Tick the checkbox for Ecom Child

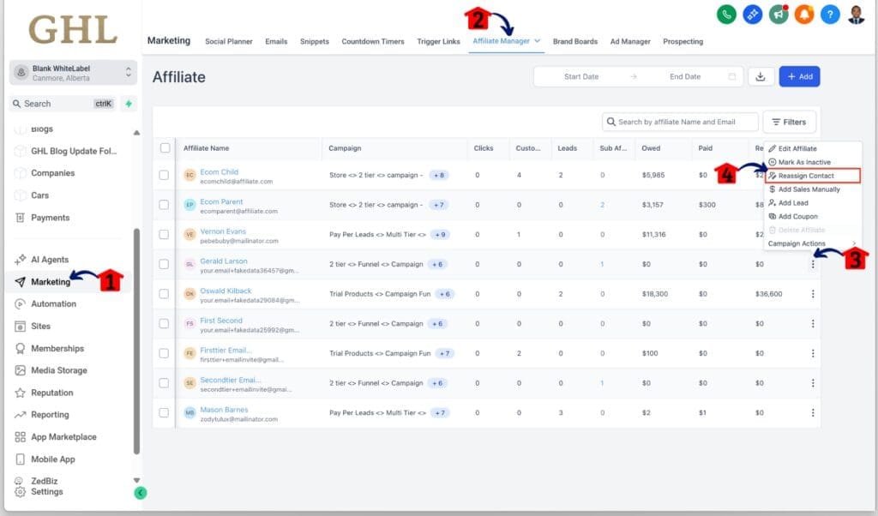(x=165, y=175)
